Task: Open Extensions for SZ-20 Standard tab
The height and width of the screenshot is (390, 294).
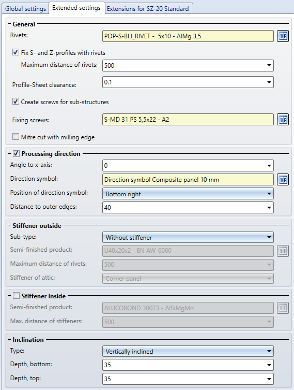Action: pos(149,9)
